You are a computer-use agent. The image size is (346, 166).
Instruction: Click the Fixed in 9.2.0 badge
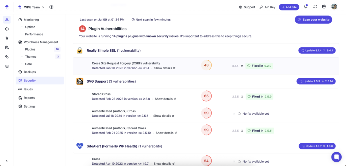point(259,66)
